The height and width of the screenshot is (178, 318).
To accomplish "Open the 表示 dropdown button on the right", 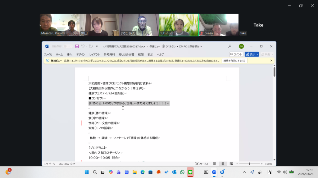I will pos(252,54).
